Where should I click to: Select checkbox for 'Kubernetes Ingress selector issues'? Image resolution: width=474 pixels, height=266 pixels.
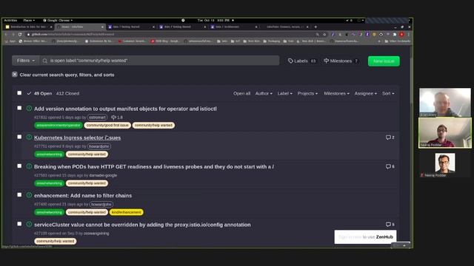(19, 137)
